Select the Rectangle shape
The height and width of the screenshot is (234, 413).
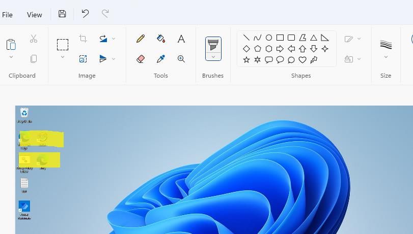point(280,38)
